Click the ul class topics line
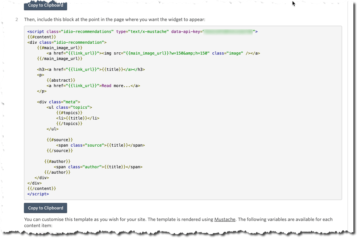357x238 pixels. pos(69,107)
